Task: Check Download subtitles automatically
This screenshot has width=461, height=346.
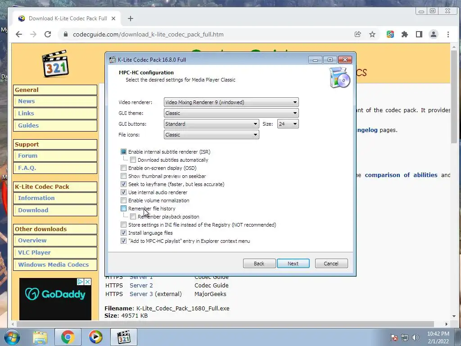Action: point(133,160)
